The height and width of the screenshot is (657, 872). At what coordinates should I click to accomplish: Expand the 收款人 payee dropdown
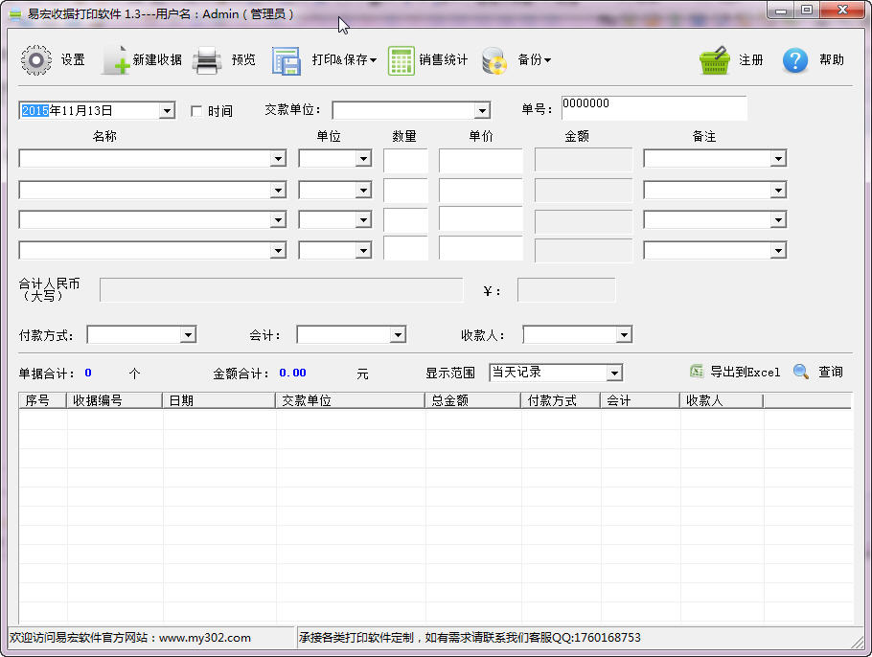pyautogui.click(x=625, y=334)
